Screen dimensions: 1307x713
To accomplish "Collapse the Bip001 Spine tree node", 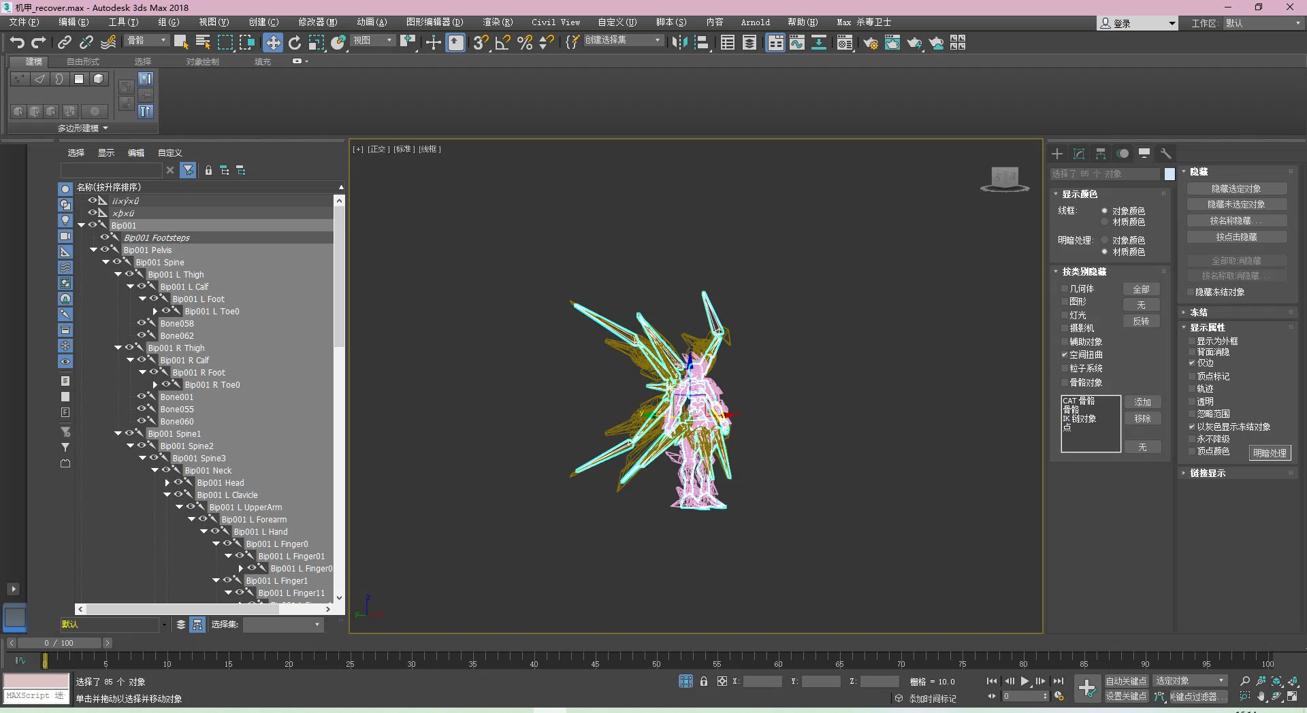I will pyautogui.click(x=106, y=262).
